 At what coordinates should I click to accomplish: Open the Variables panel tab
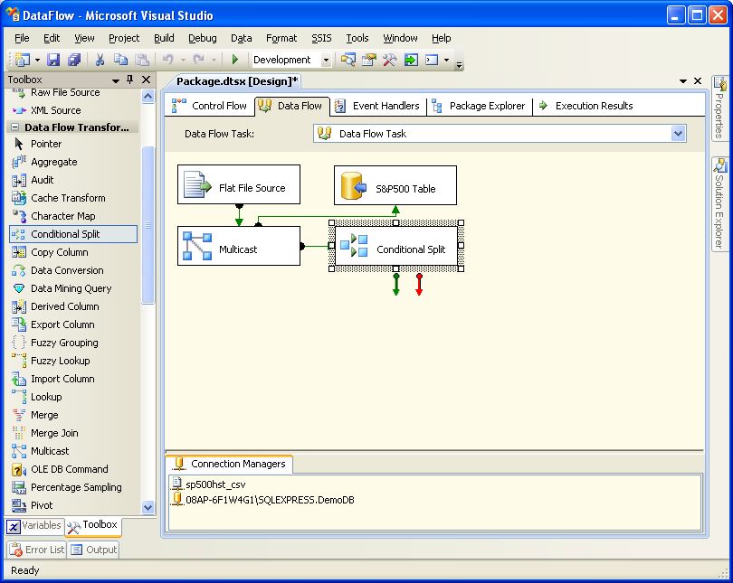34,525
